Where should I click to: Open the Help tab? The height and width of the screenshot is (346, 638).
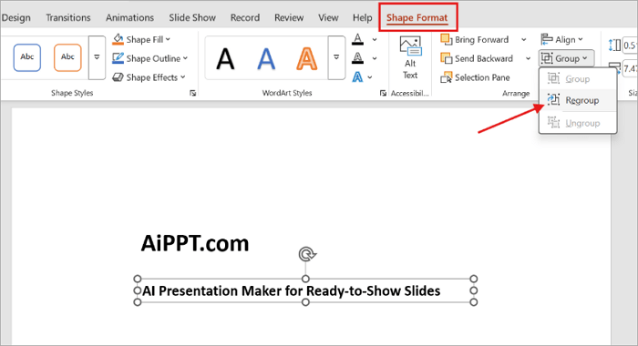tap(362, 17)
